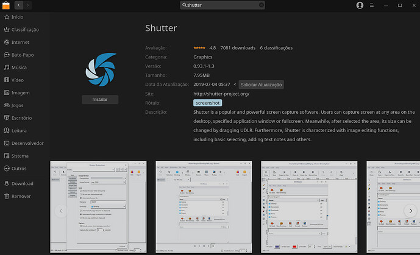
Task: Click the Jogos gamepad icon
Action: pyautogui.click(x=7, y=105)
